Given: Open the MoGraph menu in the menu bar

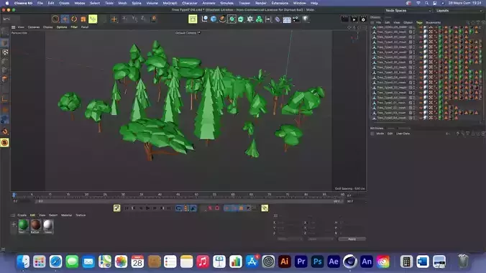Looking at the screenshot, I should tap(170, 3).
